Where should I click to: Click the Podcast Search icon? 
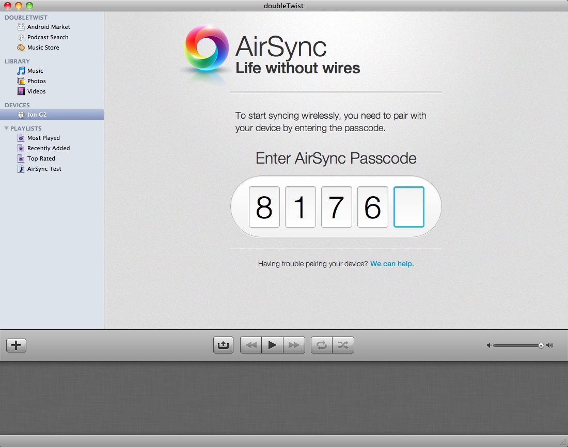21,37
